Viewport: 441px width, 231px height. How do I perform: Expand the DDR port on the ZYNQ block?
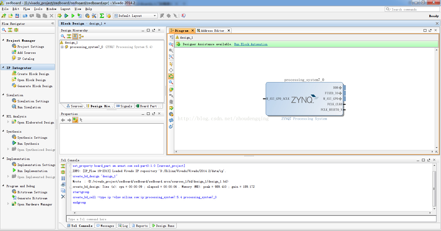pyautogui.click(x=340, y=88)
